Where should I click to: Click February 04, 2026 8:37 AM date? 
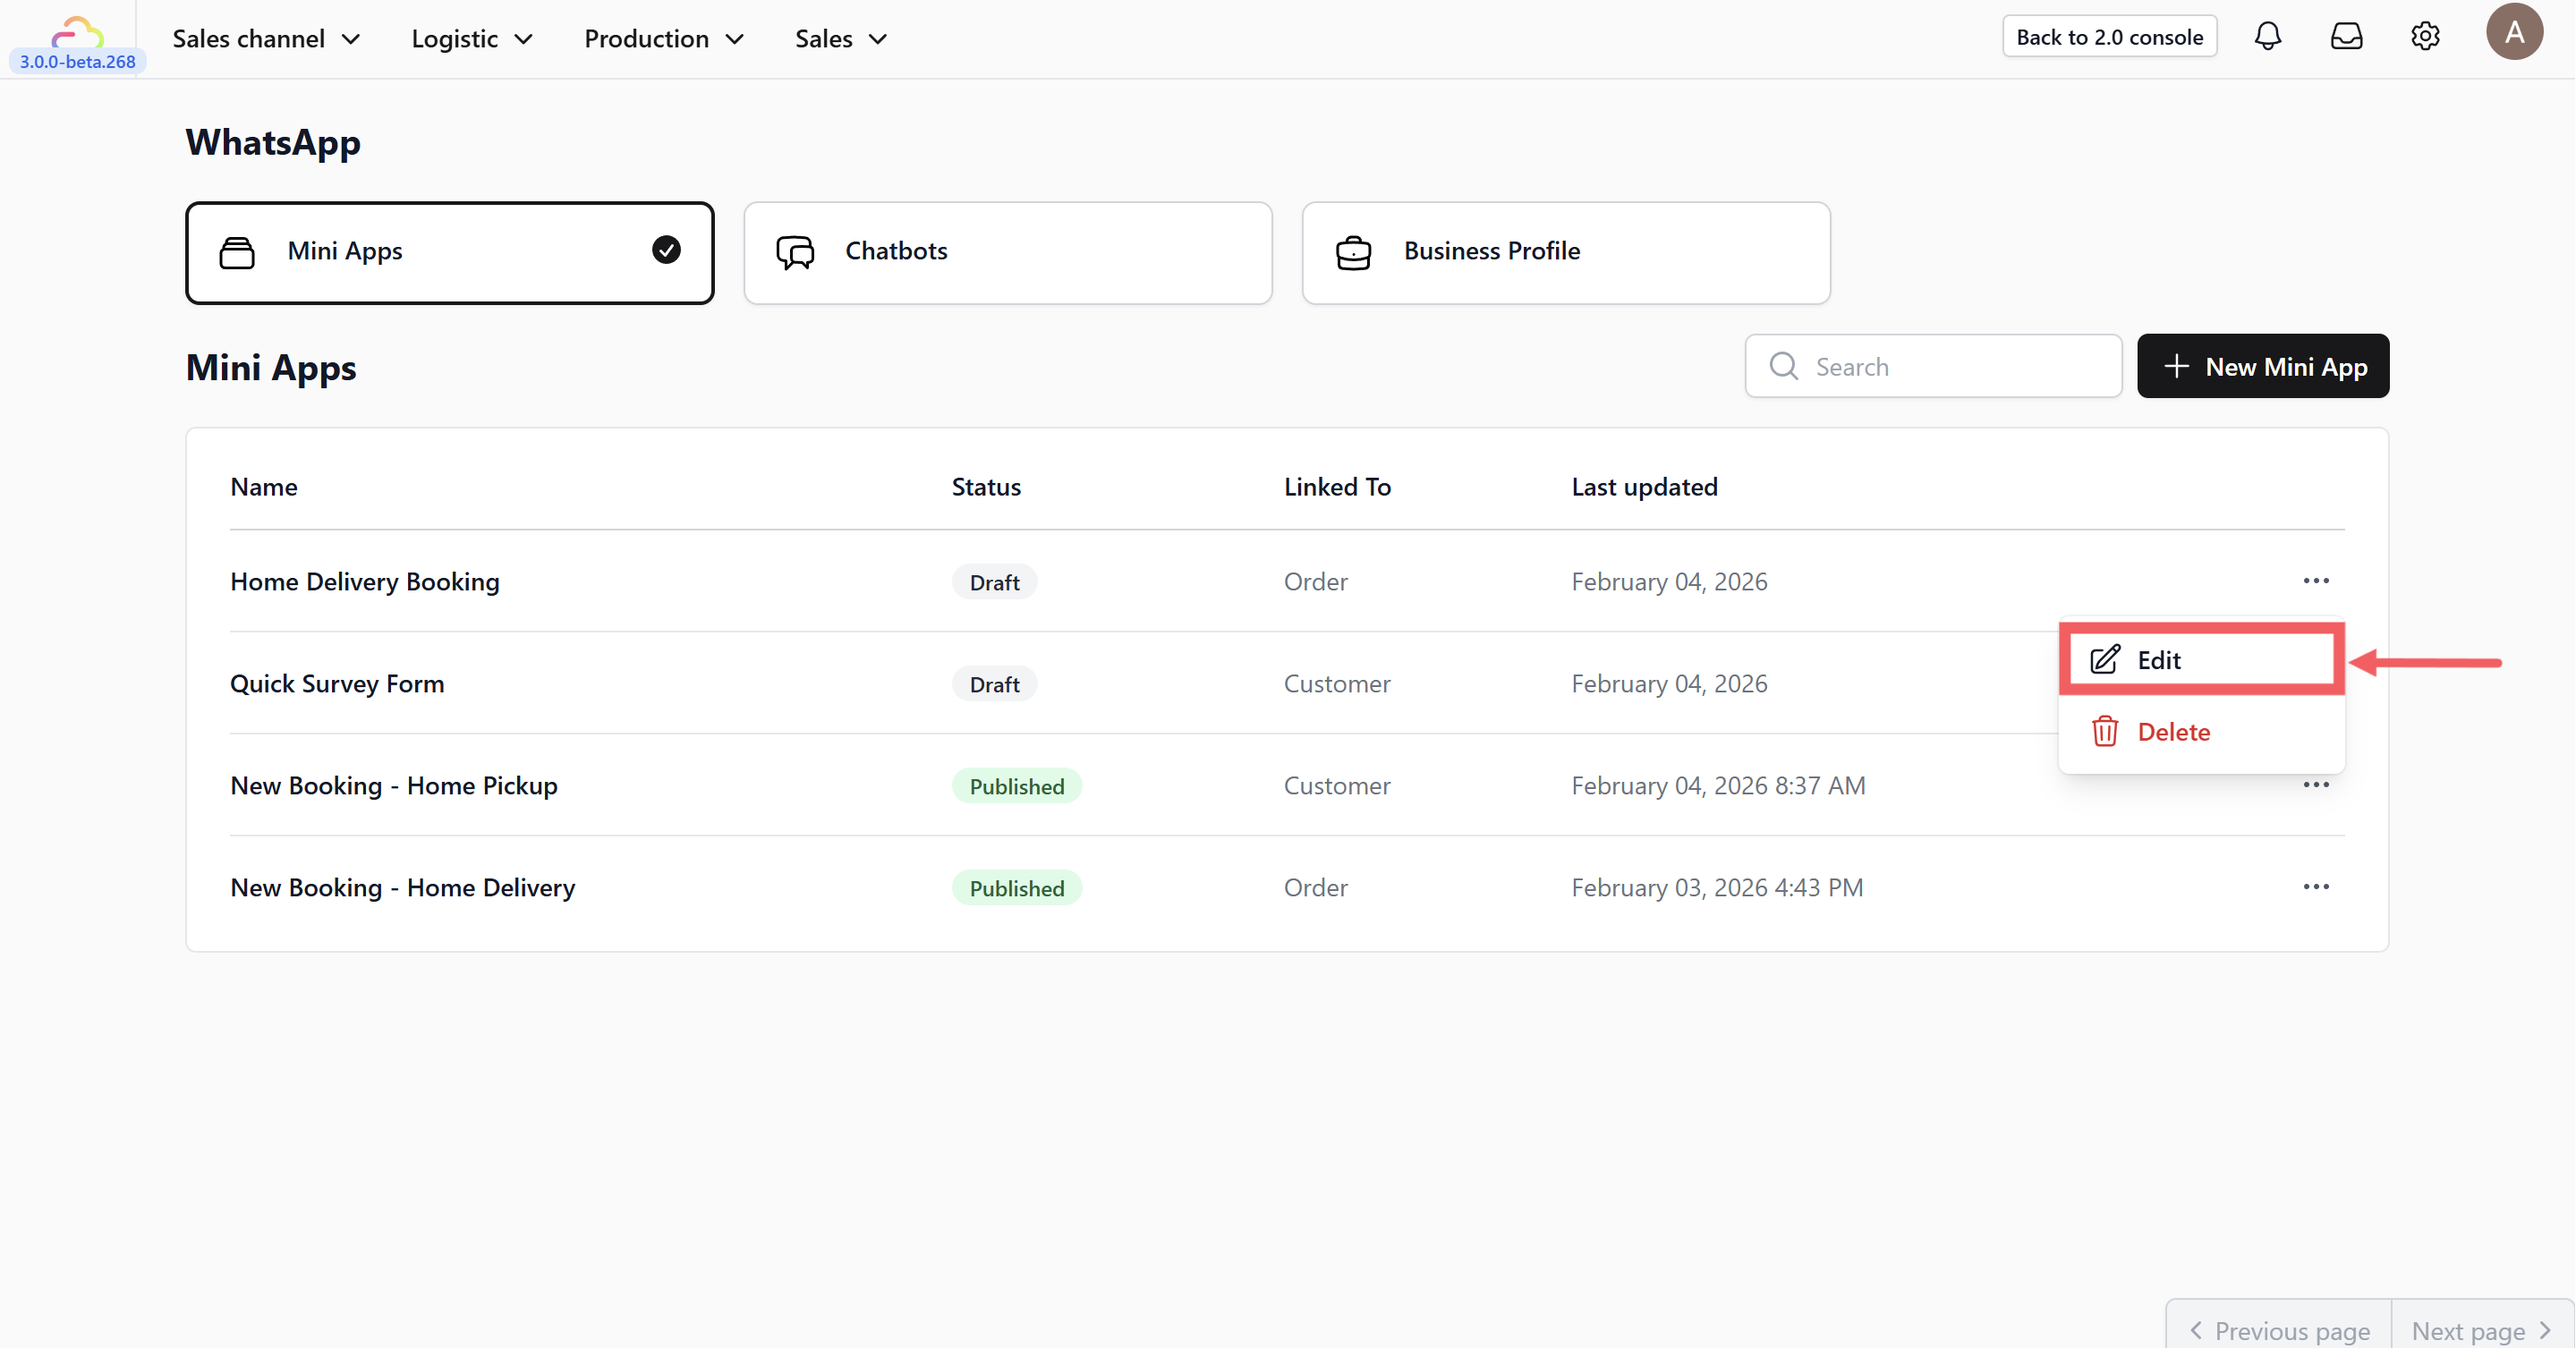click(x=1717, y=786)
